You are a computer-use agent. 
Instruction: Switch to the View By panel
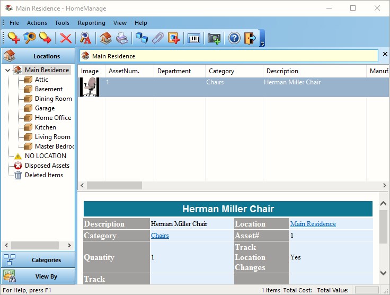coord(38,276)
